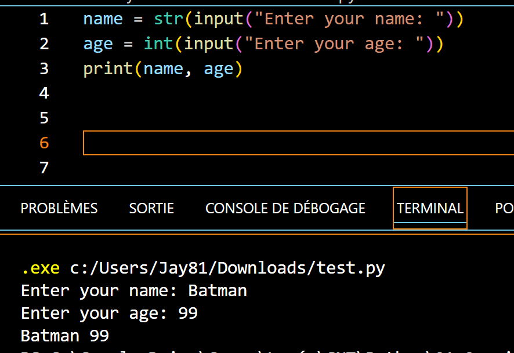Click line number 4 in the gutter
The image size is (514, 353).
44,93
